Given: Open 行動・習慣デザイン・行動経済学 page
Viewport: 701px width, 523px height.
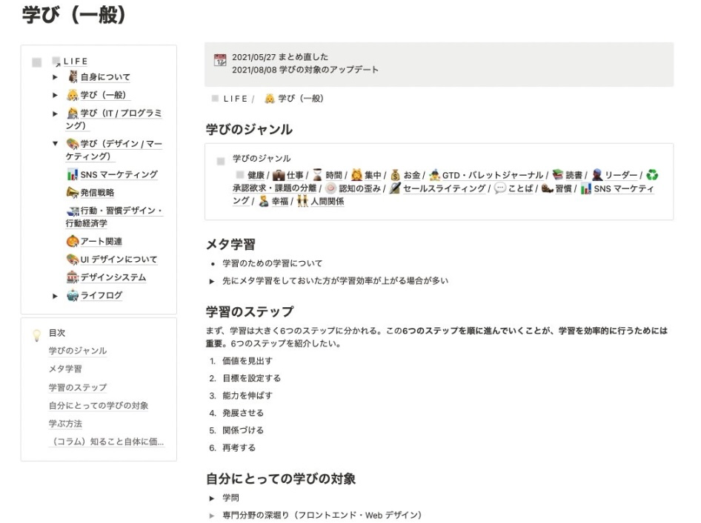Looking at the screenshot, I should coord(114,217).
